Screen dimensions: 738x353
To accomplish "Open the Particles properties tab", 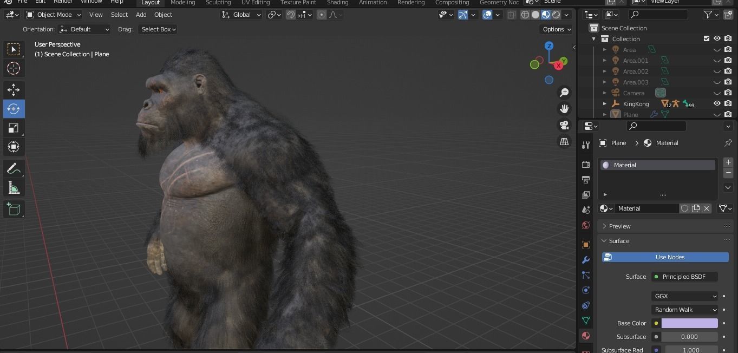I will pyautogui.click(x=585, y=275).
